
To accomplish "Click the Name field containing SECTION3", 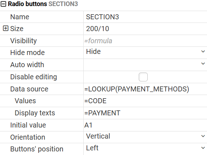I will (145, 17).
